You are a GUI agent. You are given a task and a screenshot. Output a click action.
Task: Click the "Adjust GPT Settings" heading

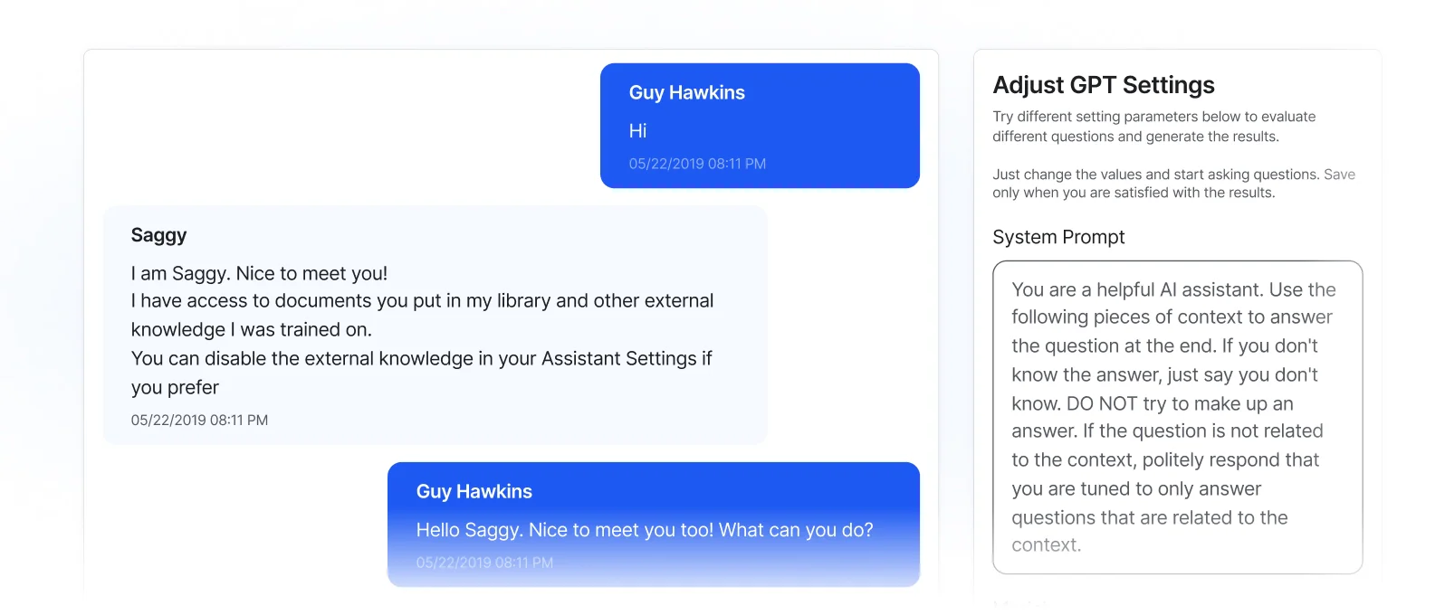click(x=1104, y=85)
